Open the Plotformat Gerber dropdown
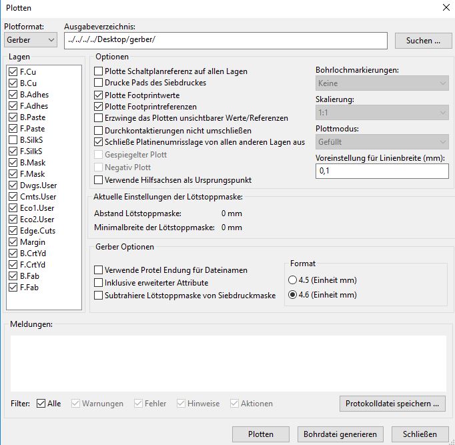This screenshot has width=455, height=445. click(31, 40)
